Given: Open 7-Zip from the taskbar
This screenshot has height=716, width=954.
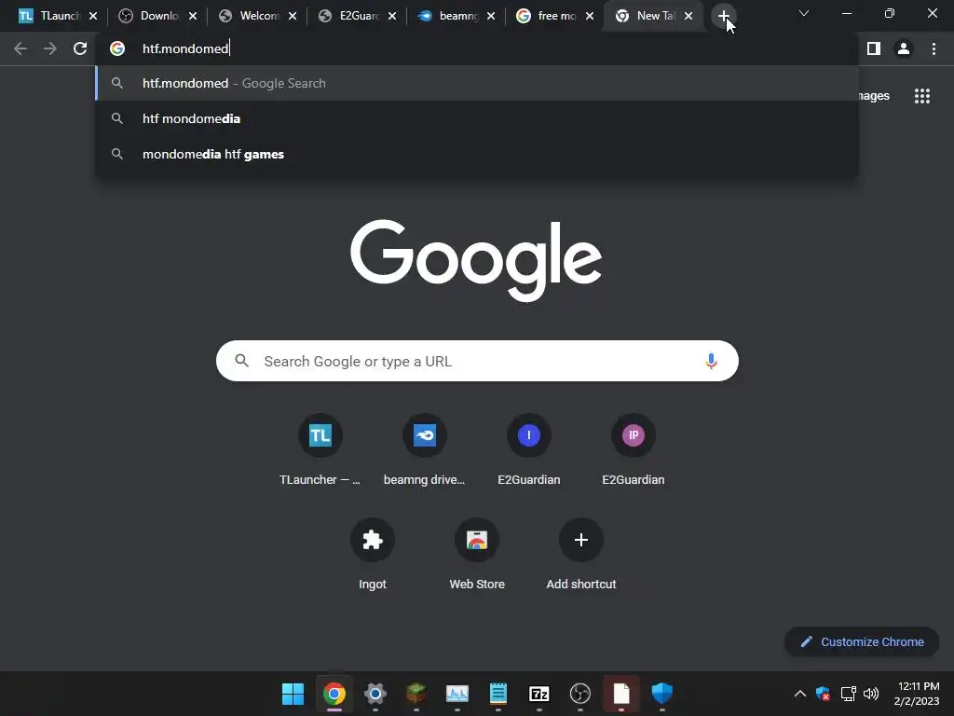Looking at the screenshot, I should pyautogui.click(x=539, y=694).
